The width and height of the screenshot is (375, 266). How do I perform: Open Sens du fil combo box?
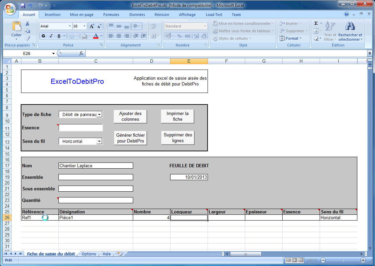pyautogui.click(x=100, y=141)
